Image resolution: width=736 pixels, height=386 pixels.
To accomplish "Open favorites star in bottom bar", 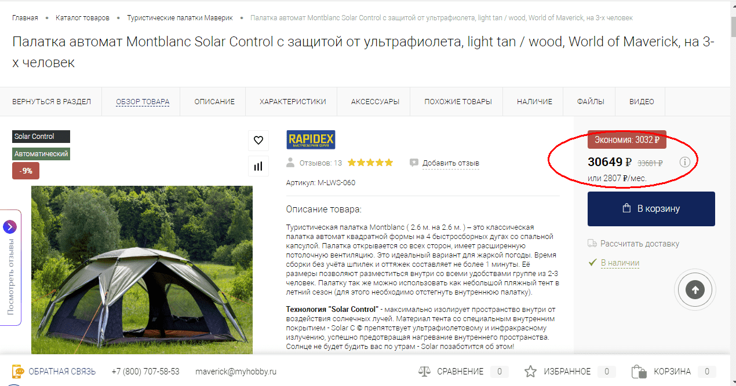I will tap(530, 372).
